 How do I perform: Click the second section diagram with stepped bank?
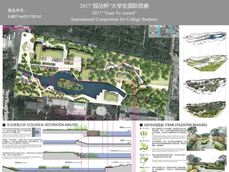87,143
